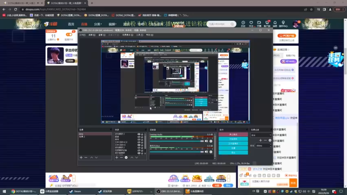Open OBS from the Windows taskbar

click(169, 191)
